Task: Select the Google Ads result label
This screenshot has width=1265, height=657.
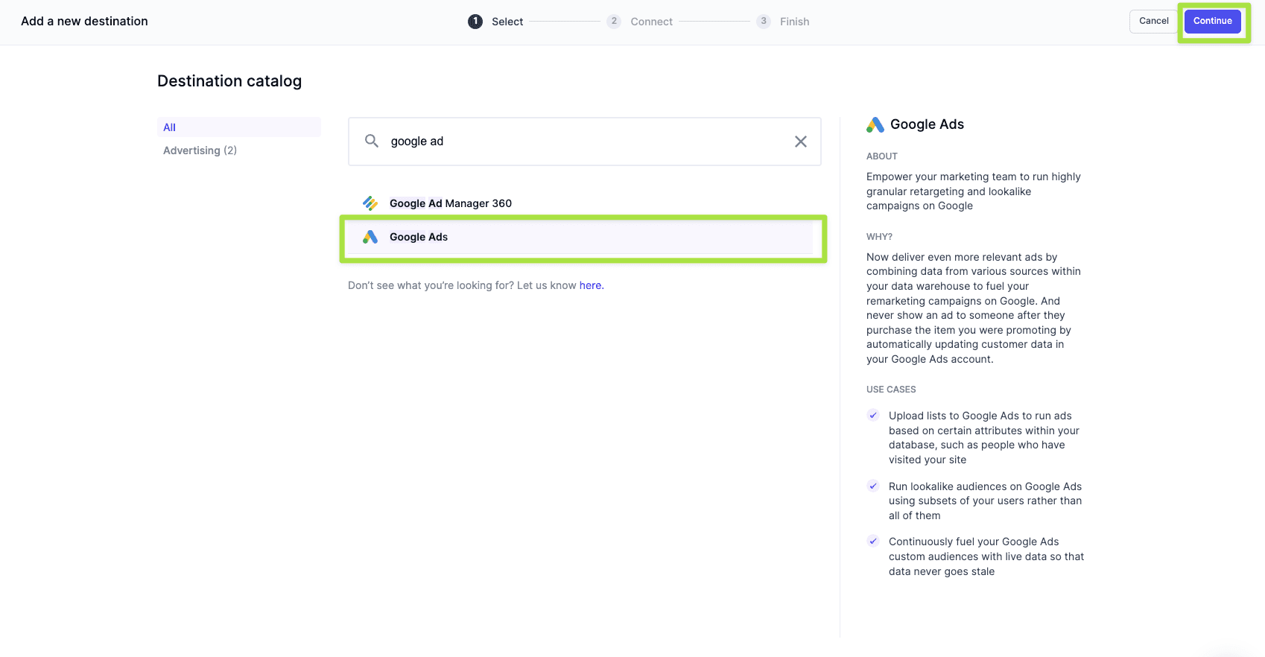Action: [x=419, y=237]
